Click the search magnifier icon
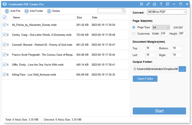Viewport: 192px width, 125px height. (x=123, y=10)
